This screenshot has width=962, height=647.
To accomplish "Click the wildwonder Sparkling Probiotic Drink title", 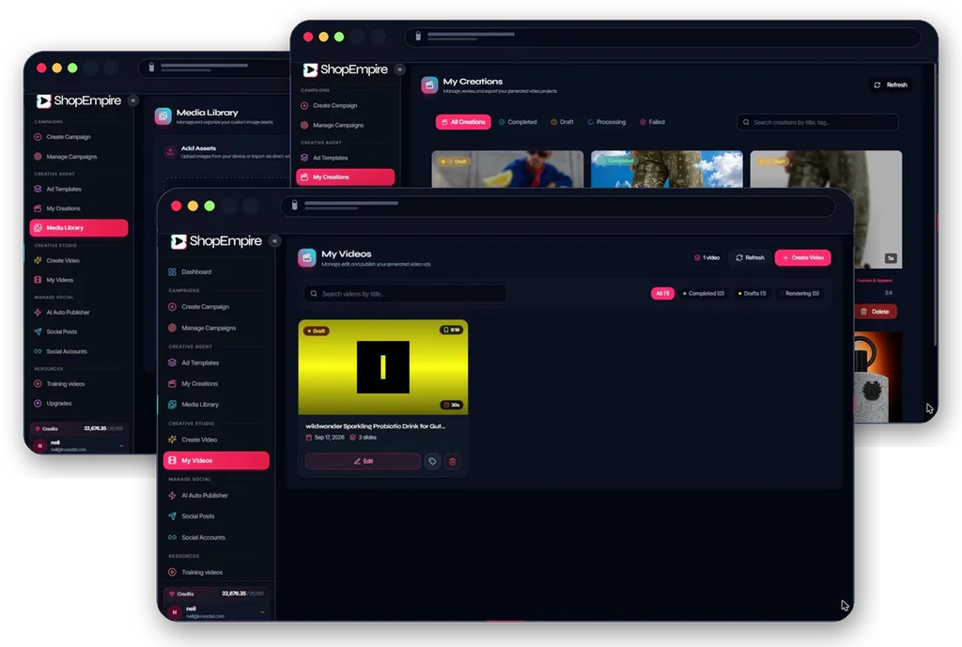I will click(376, 425).
